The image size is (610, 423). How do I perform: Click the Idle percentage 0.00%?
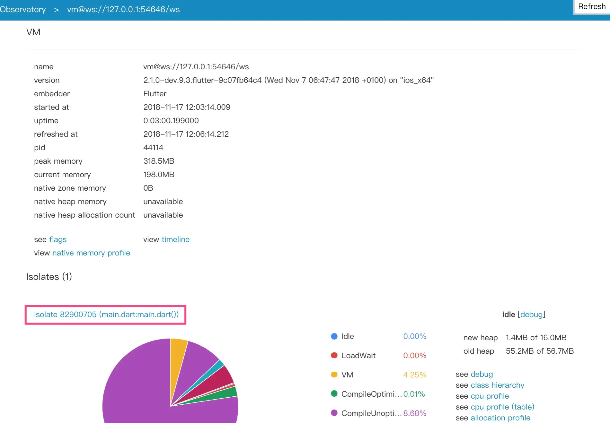point(415,336)
